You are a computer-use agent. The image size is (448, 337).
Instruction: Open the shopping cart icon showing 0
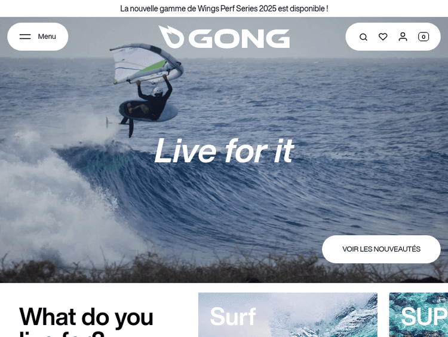coord(423,37)
